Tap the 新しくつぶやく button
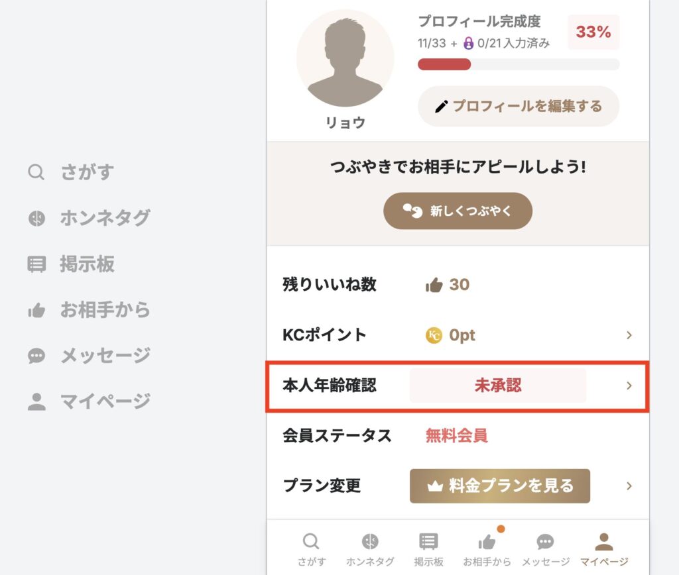This screenshot has height=575, width=679. point(458,211)
